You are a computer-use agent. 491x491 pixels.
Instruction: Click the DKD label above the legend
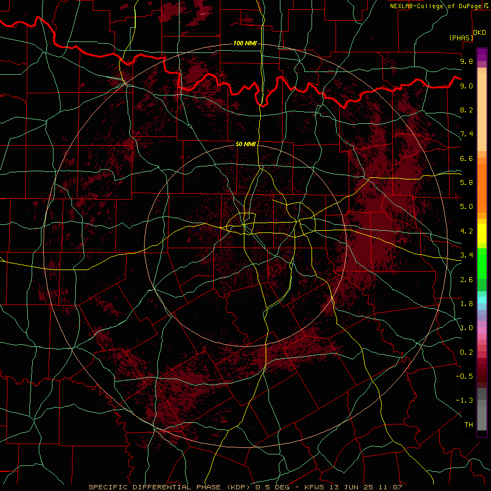click(480, 33)
